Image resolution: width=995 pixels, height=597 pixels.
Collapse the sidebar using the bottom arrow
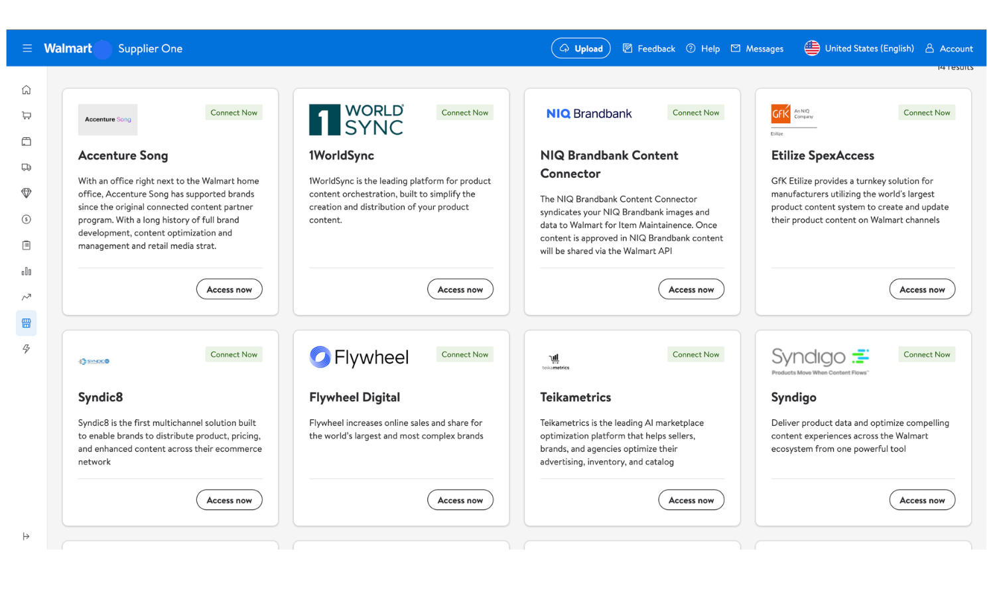pos(27,536)
